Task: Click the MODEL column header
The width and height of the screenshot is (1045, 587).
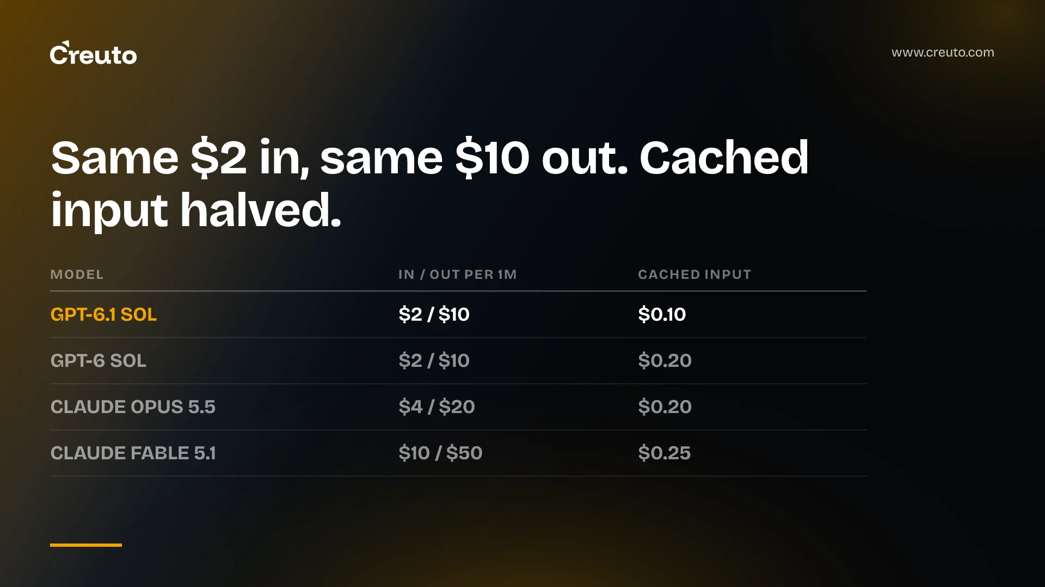Action: (77, 274)
